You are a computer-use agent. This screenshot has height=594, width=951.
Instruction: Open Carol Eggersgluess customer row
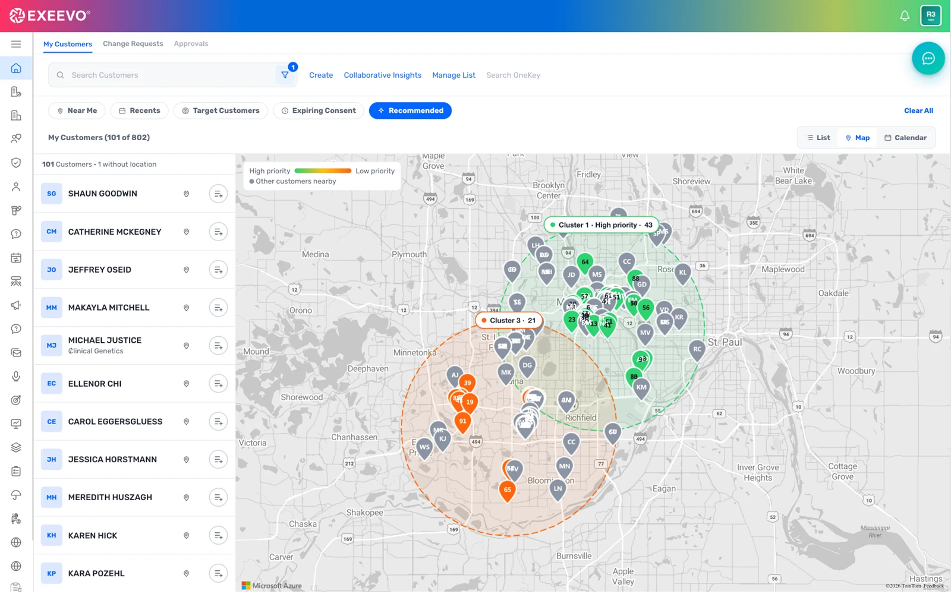click(x=134, y=422)
